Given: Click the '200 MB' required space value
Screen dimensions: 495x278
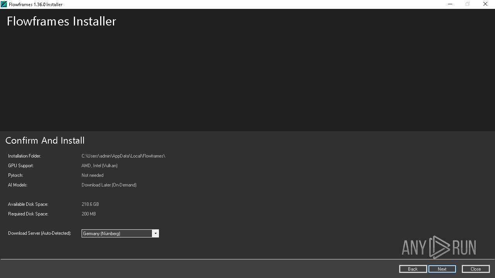Looking at the screenshot, I should tap(89, 214).
